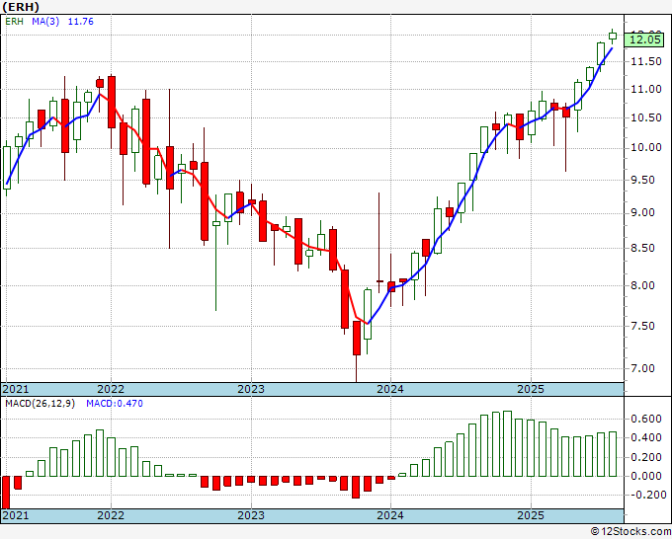672x539 pixels.
Task: Click the 8.50 price axis label
Action: (643, 249)
